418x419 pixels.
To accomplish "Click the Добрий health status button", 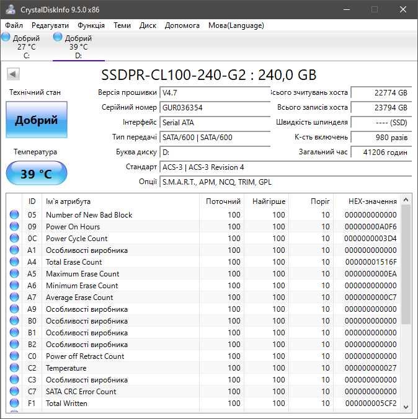I will [x=37, y=120].
